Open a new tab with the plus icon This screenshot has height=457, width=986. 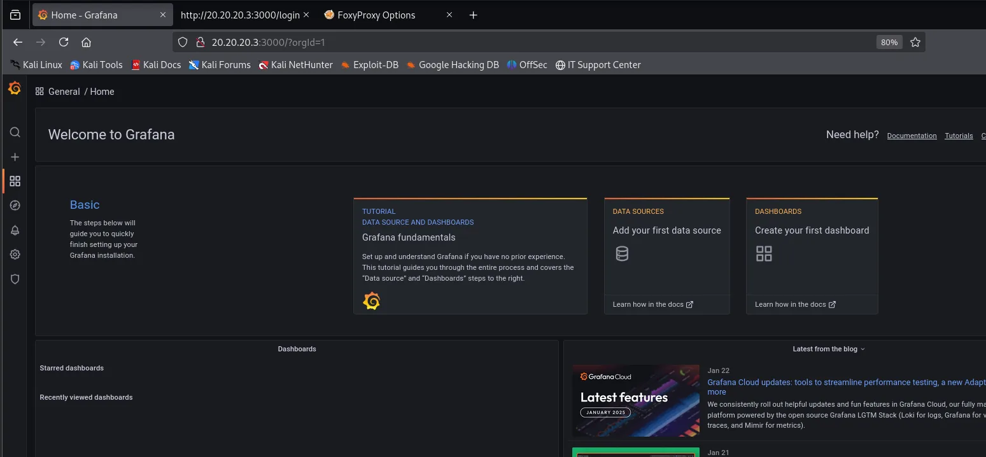click(x=473, y=15)
